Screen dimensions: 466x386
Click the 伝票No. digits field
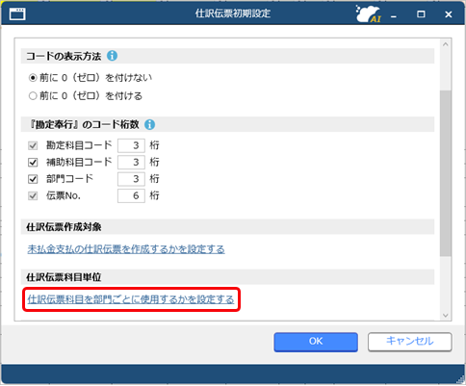click(x=131, y=195)
